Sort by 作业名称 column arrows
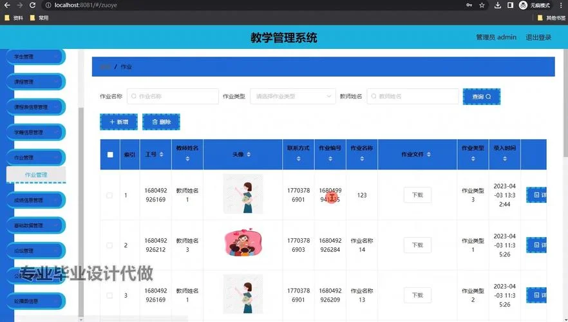This screenshot has width=568, height=322. point(362,158)
